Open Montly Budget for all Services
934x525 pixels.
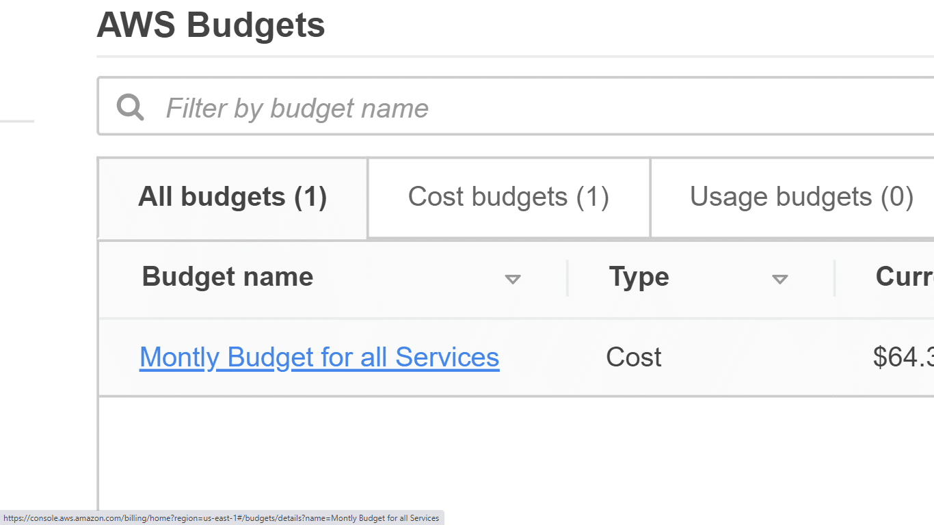[319, 357]
